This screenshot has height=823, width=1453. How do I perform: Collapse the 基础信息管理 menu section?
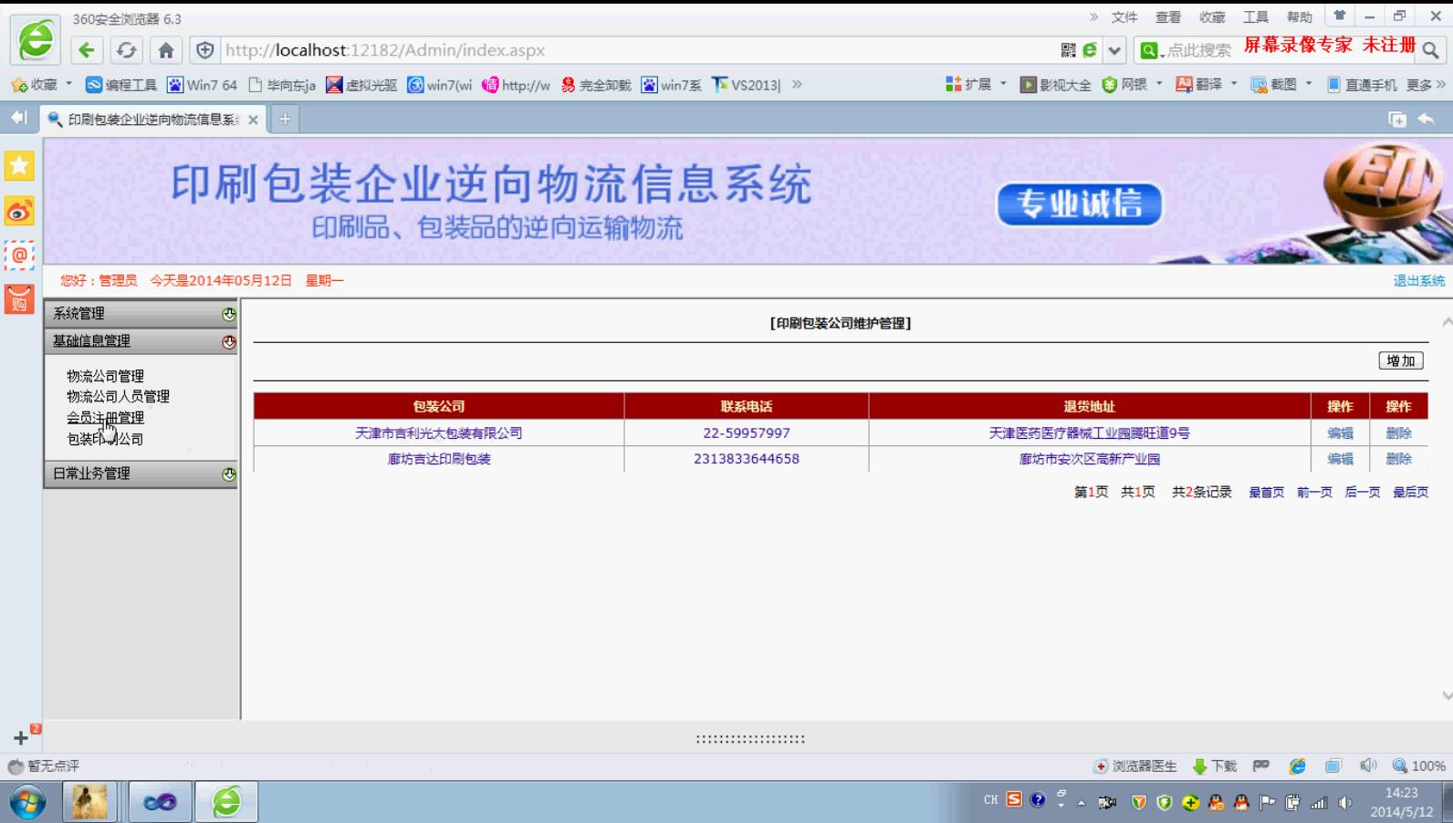click(141, 341)
